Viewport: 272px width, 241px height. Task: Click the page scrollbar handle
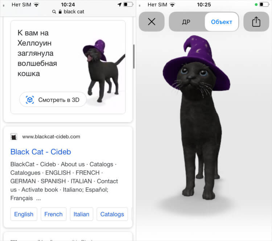click(134, 57)
